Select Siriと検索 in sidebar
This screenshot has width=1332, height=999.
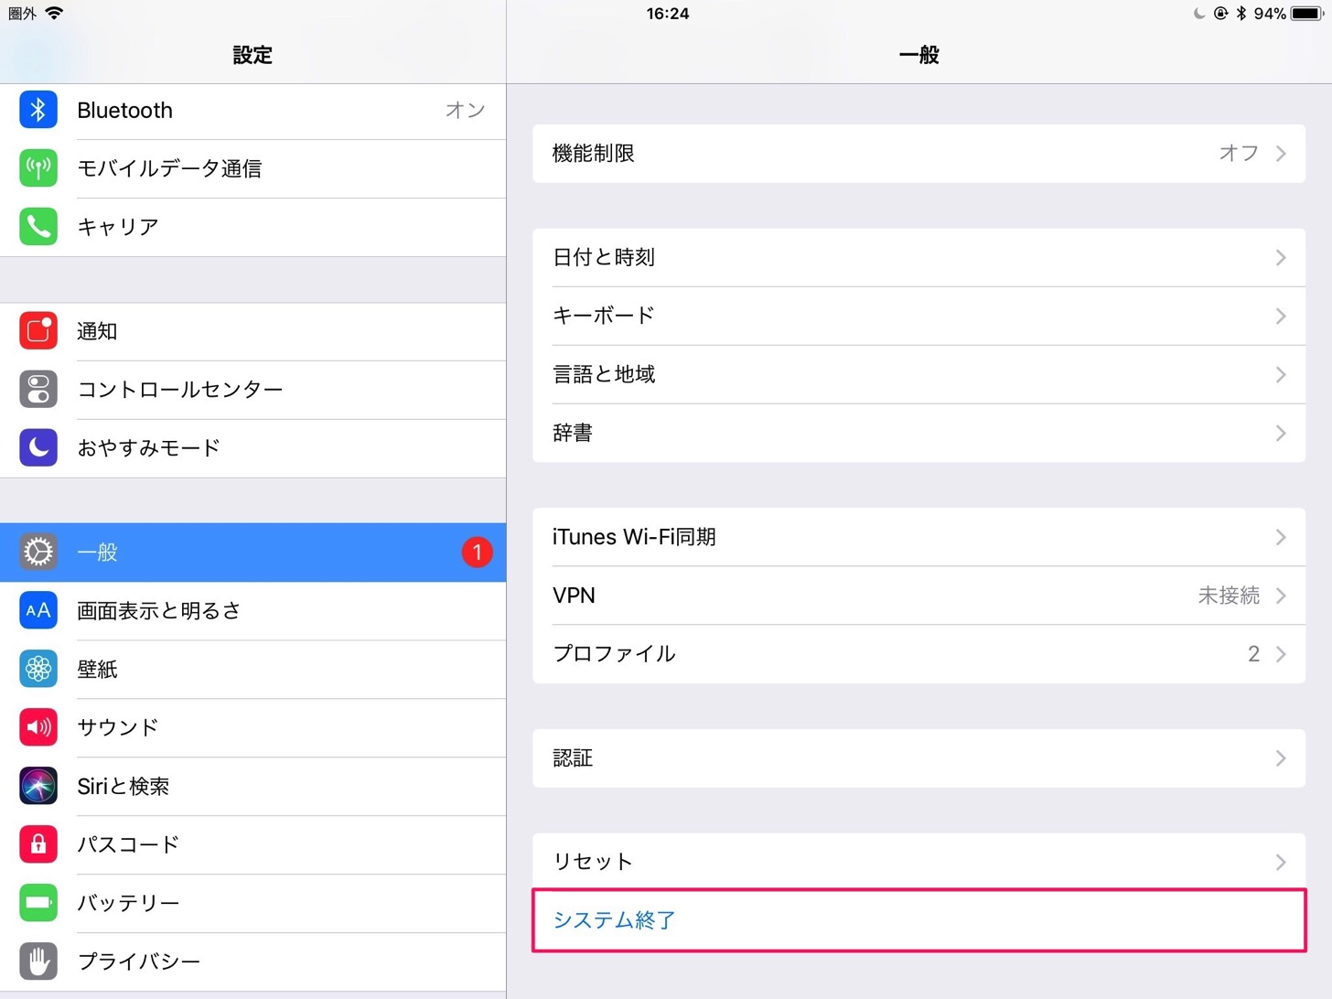pos(252,786)
